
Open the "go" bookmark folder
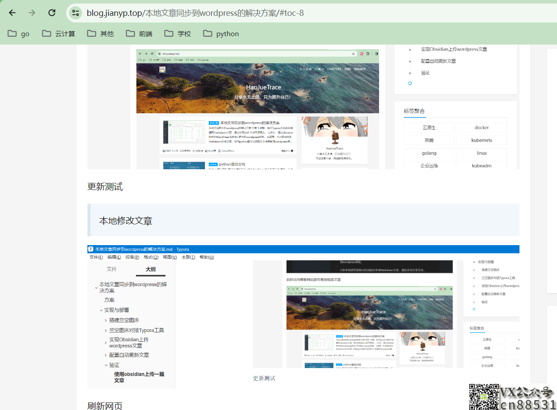pyautogui.click(x=19, y=34)
